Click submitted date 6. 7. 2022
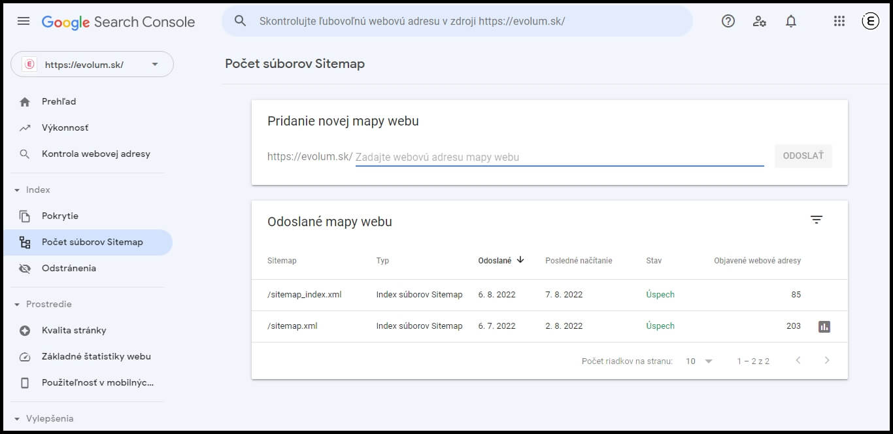The height and width of the screenshot is (434, 893). coord(497,326)
